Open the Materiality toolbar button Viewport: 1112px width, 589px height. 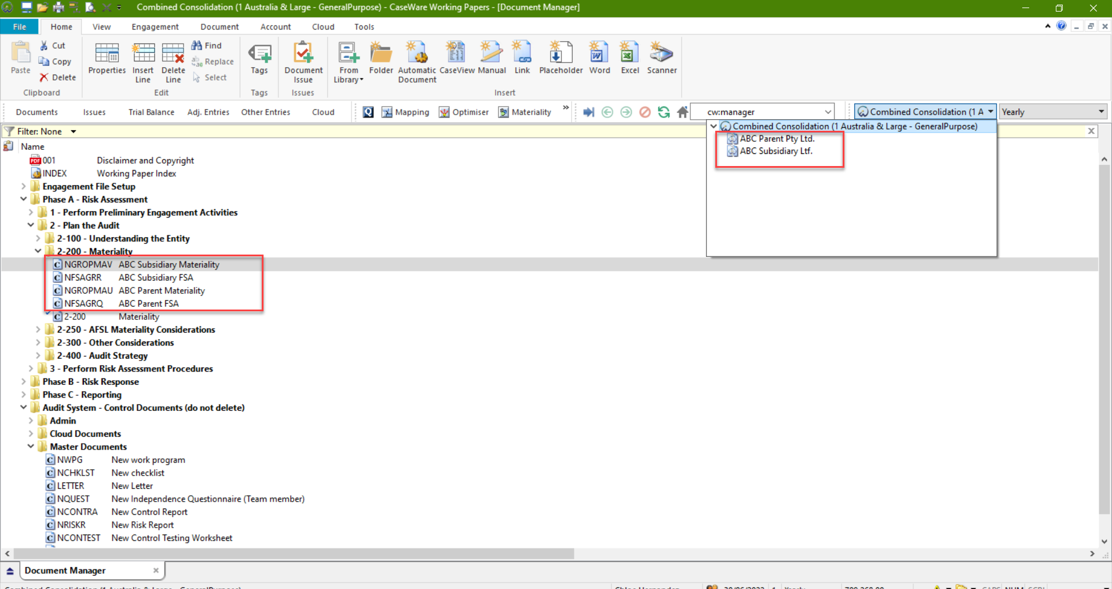point(525,112)
